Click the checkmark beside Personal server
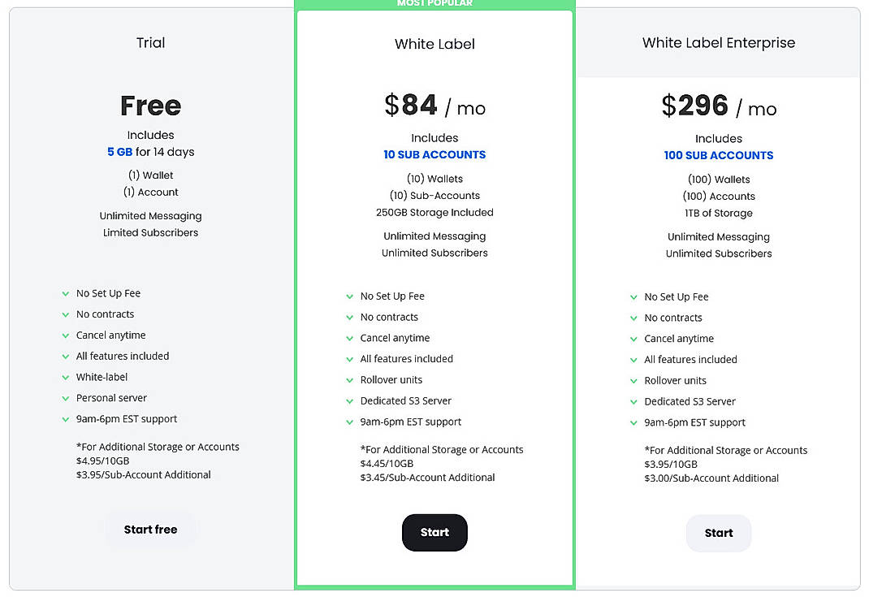 click(66, 398)
